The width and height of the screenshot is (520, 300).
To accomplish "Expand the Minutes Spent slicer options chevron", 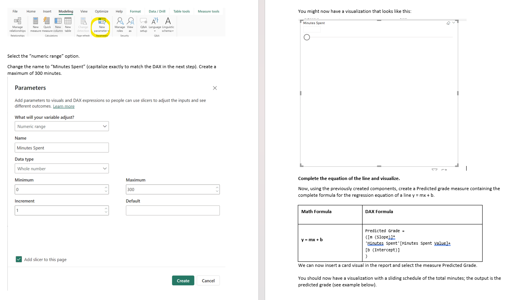I will [453, 23].
